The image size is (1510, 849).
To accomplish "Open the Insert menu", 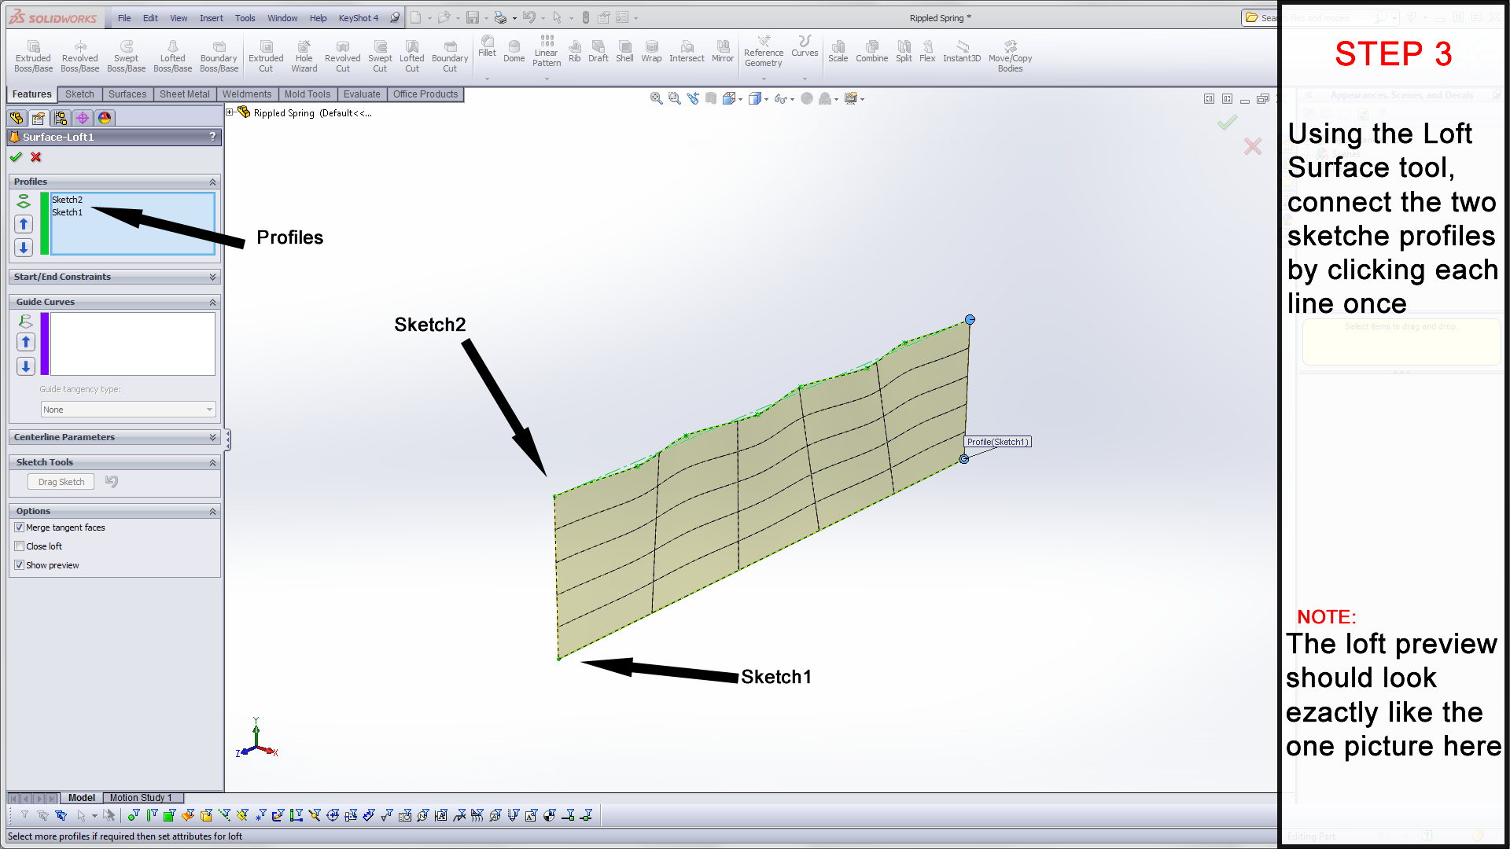I will click(211, 17).
